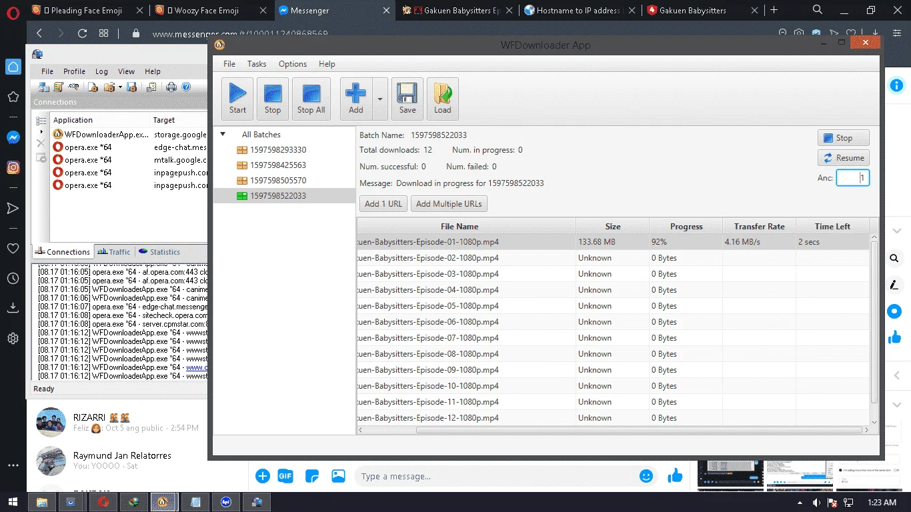Sort by Transfer Rate column header

(760, 227)
